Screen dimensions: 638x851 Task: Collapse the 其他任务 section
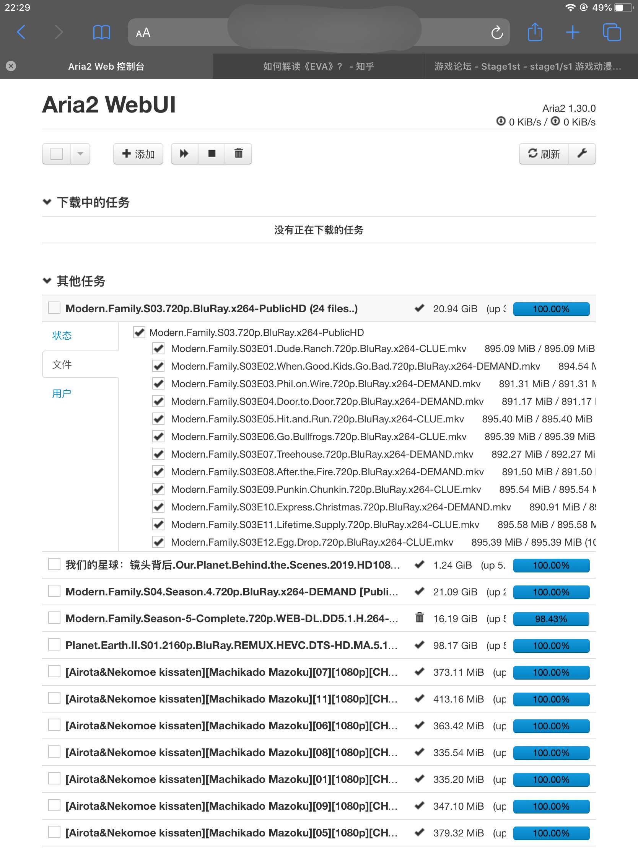[47, 280]
